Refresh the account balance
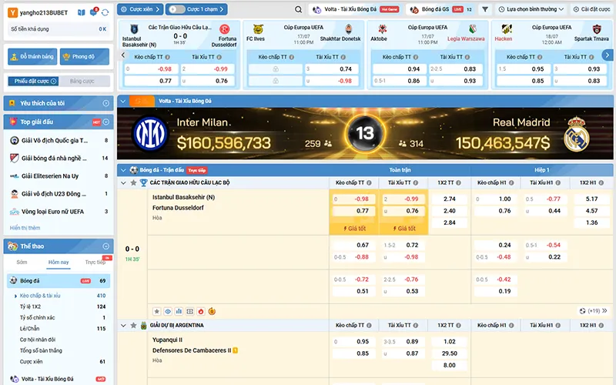Image resolution: width=616 pixels, height=385 pixels. pyautogui.click(x=105, y=12)
